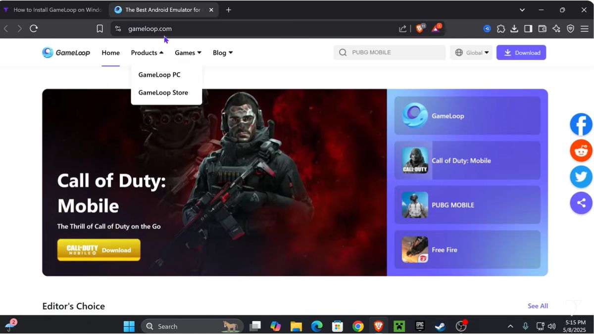Share the page on Reddit
This screenshot has width=594, height=334.
tap(581, 150)
